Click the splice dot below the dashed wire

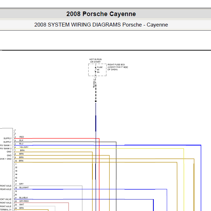(96, 101)
